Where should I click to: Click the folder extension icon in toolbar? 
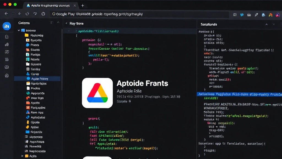tap(249, 15)
